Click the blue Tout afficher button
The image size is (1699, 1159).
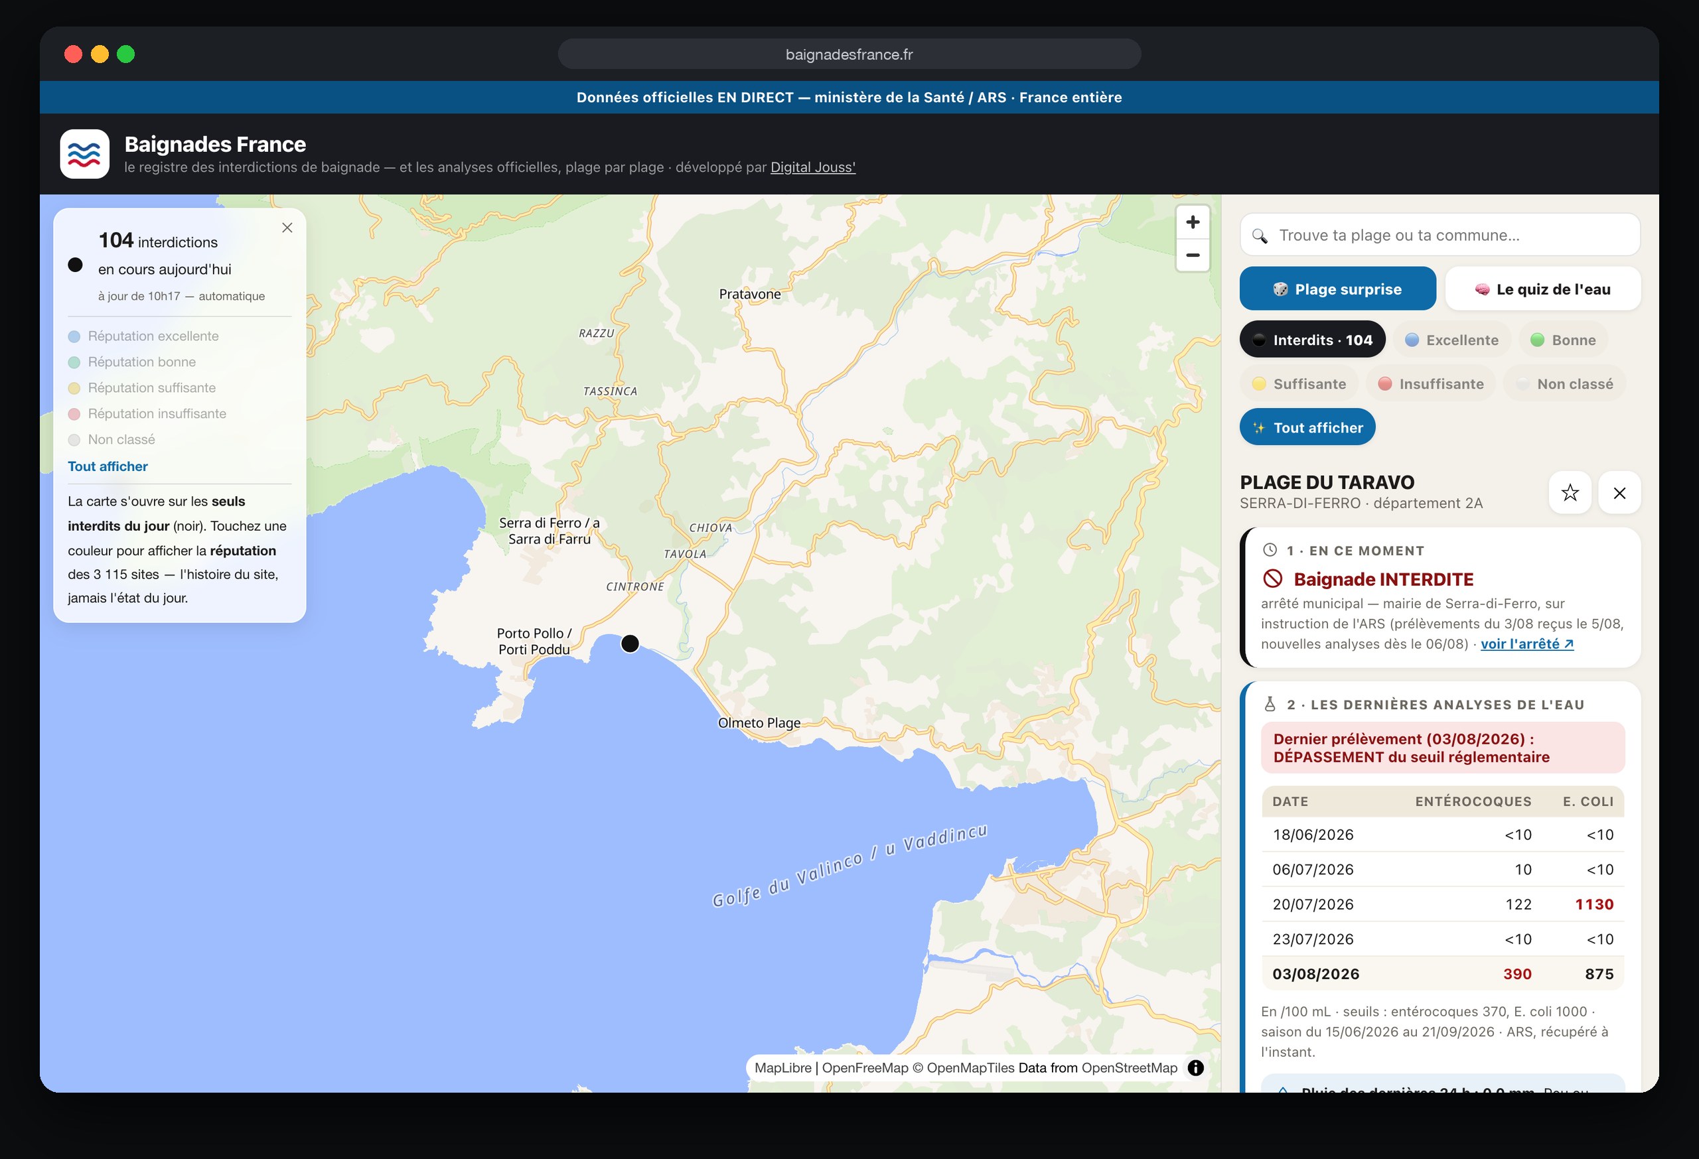click(x=1307, y=427)
